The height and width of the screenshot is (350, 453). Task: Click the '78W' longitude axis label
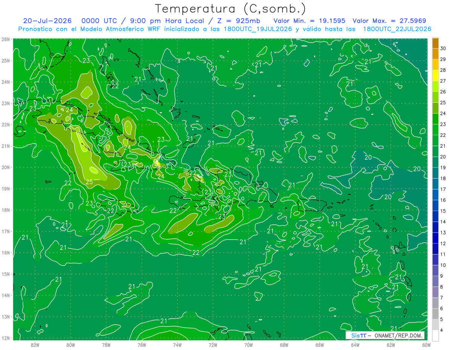click(106, 345)
